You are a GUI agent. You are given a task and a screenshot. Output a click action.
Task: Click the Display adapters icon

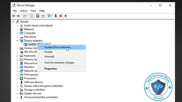tap(21, 41)
